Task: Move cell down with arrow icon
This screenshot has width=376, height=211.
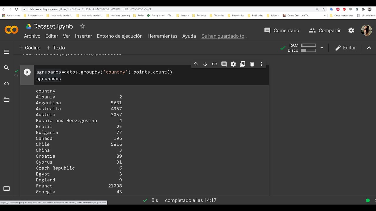Action: tap(205, 64)
